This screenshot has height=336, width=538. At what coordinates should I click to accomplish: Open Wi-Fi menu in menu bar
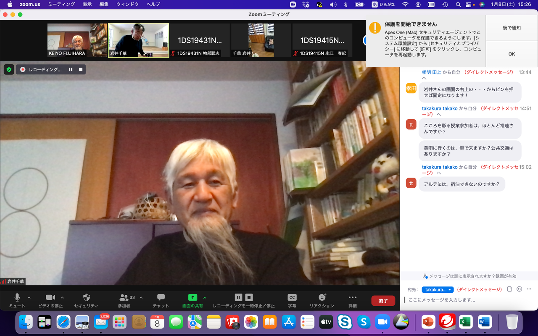point(405,4)
